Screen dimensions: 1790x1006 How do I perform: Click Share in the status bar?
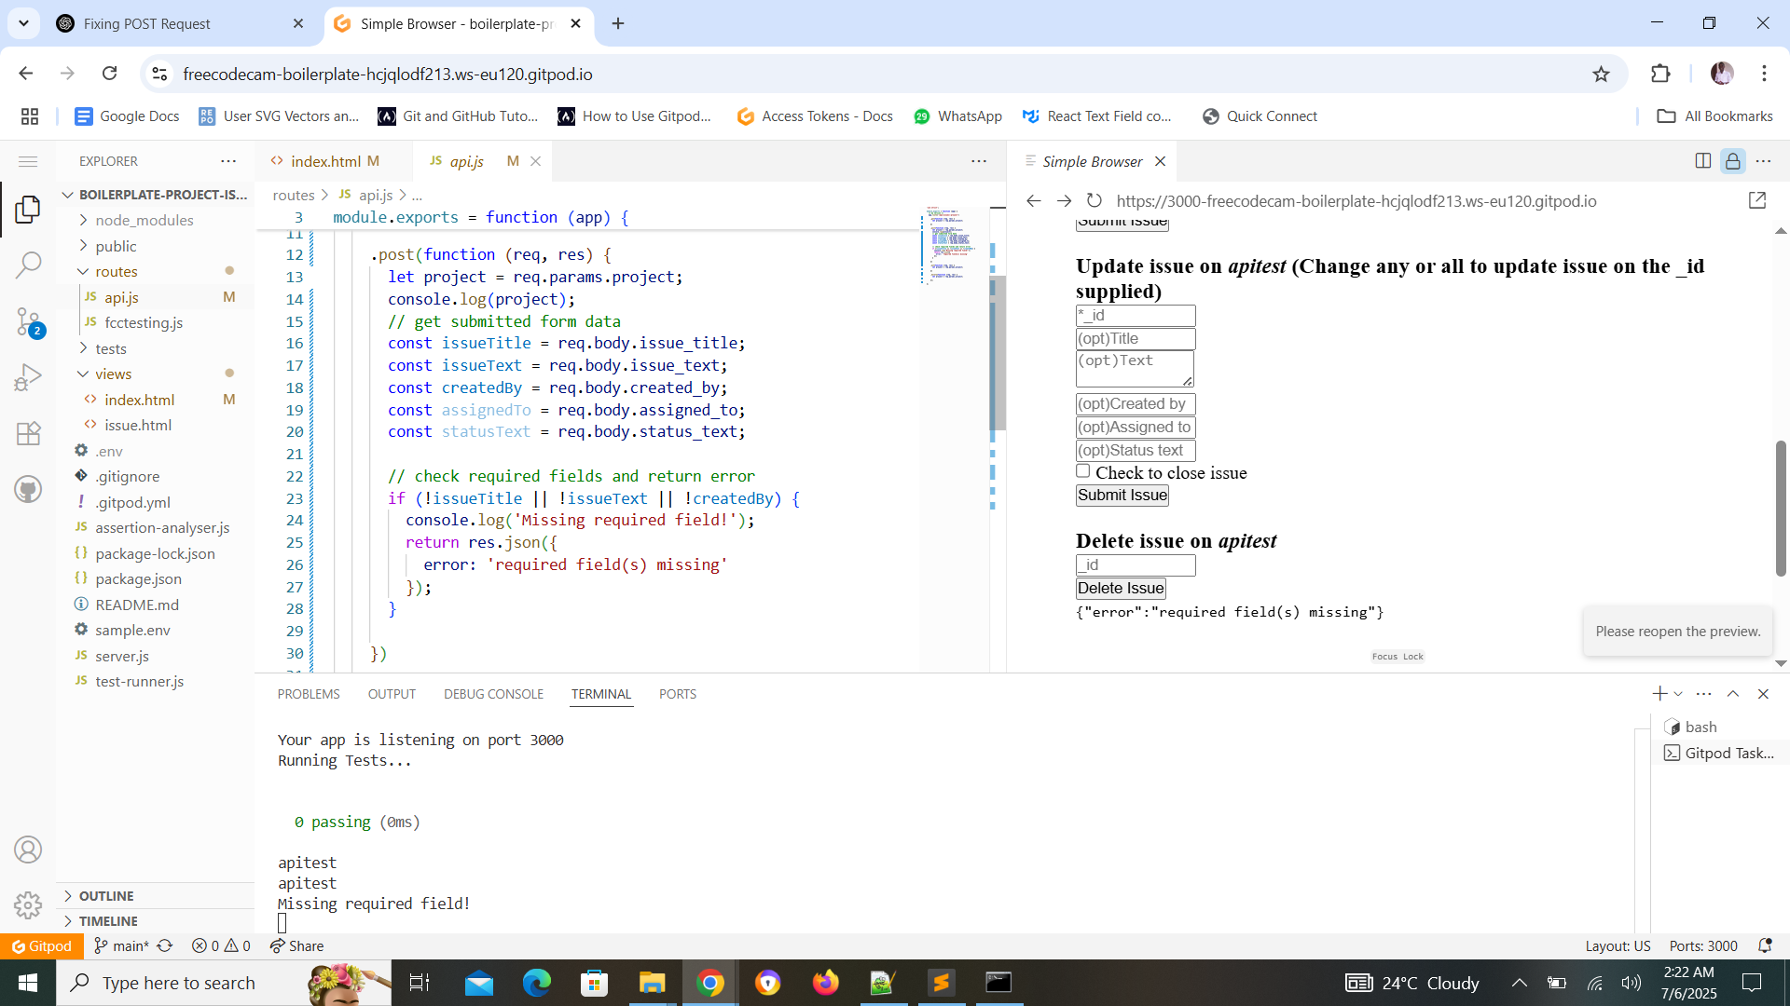(296, 945)
